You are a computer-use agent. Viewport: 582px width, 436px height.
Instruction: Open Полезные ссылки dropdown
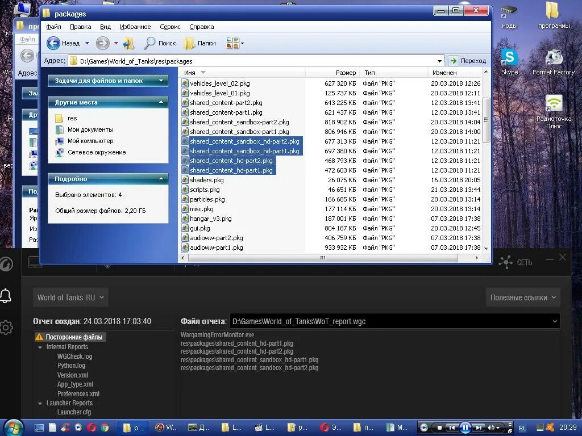tap(523, 297)
